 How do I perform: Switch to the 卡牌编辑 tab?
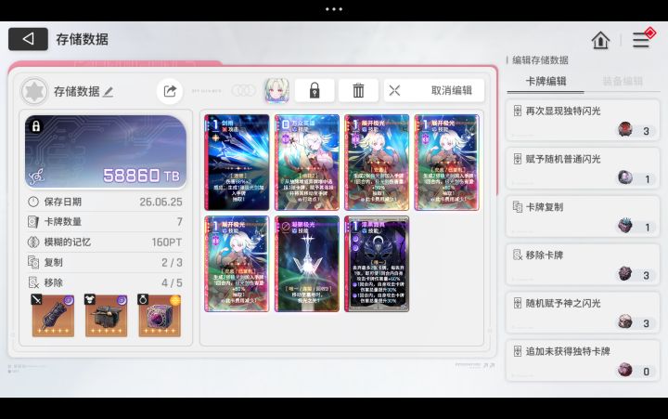pos(546,81)
